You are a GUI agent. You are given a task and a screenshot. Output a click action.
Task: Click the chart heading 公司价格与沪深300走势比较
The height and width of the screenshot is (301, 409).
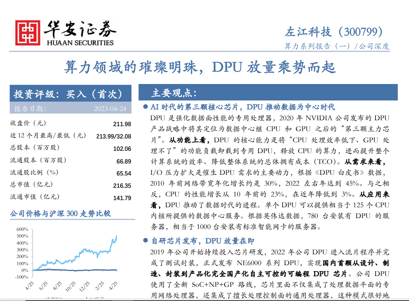[x=61, y=214]
